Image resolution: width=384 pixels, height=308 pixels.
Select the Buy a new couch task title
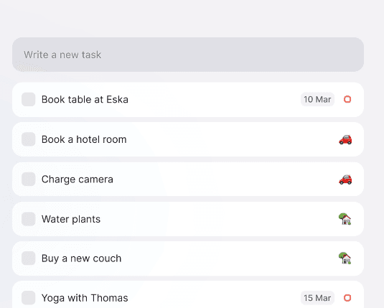click(81, 258)
